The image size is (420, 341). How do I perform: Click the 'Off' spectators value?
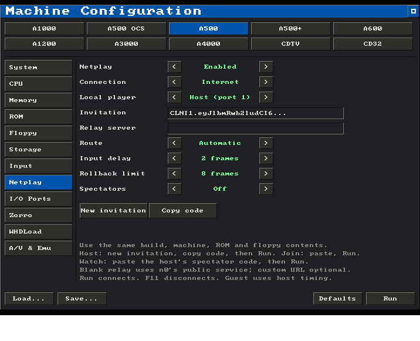click(220, 189)
